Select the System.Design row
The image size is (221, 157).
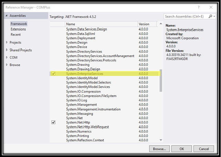click(x=105, y=43)
